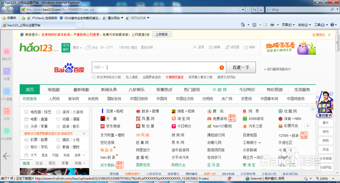The width and height of the screenshot is (340, 183).
Task: Expand more tools arrow after 违章
Action: [x=84, y=155]
